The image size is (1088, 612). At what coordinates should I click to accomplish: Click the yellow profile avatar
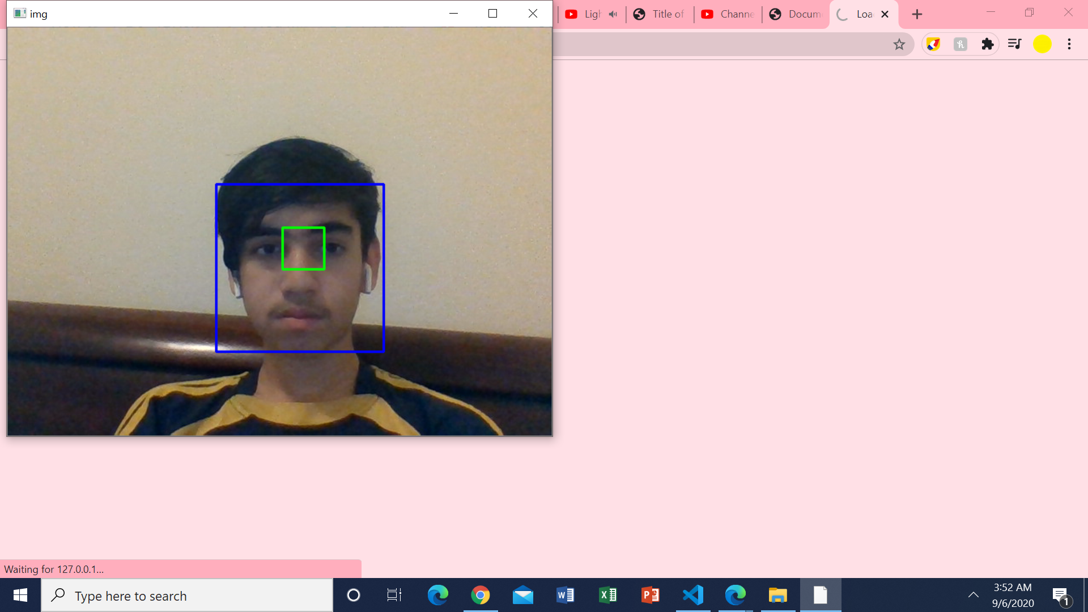tap(1042, 44)
